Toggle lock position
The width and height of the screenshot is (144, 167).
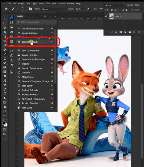(119, 10)
